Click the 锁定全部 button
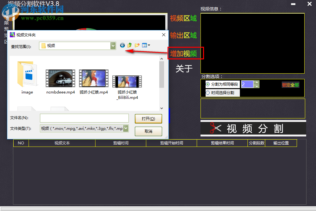This screenshot has height=211, width=316. [x=290, y=85]
